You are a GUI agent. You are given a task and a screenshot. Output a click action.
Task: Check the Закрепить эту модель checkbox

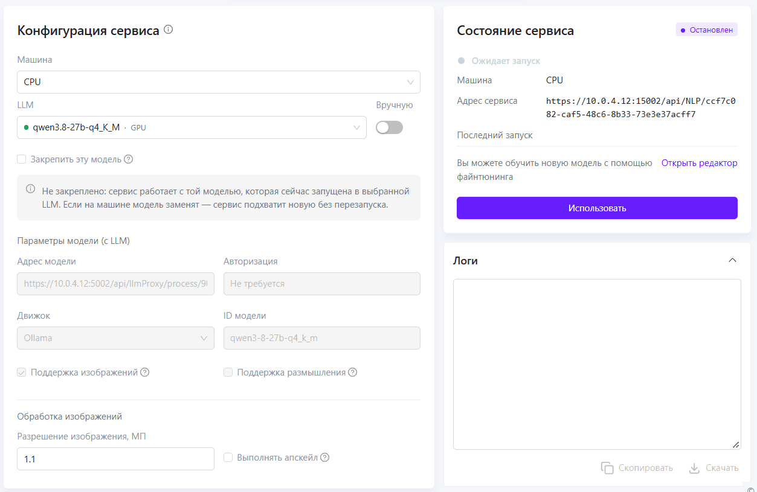[x=22, y=159]
